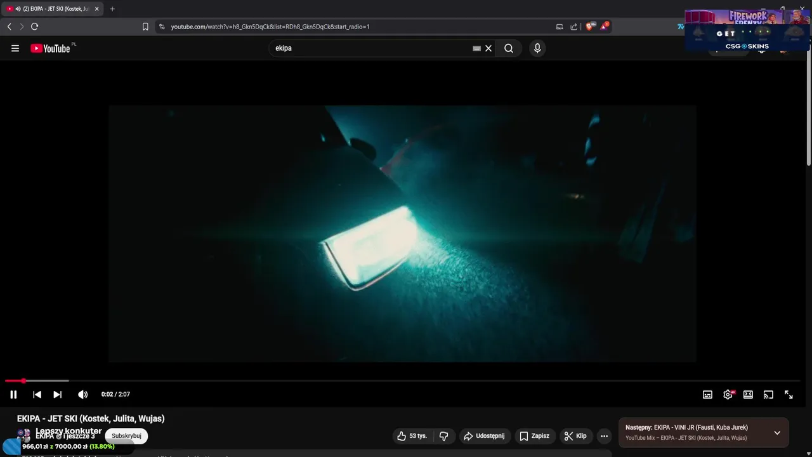
Task: Close the EKIPA - JET SKI tab
Action: [96, 9]
